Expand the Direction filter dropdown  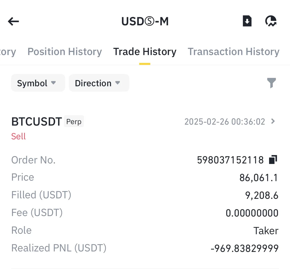tap(99, 83)
